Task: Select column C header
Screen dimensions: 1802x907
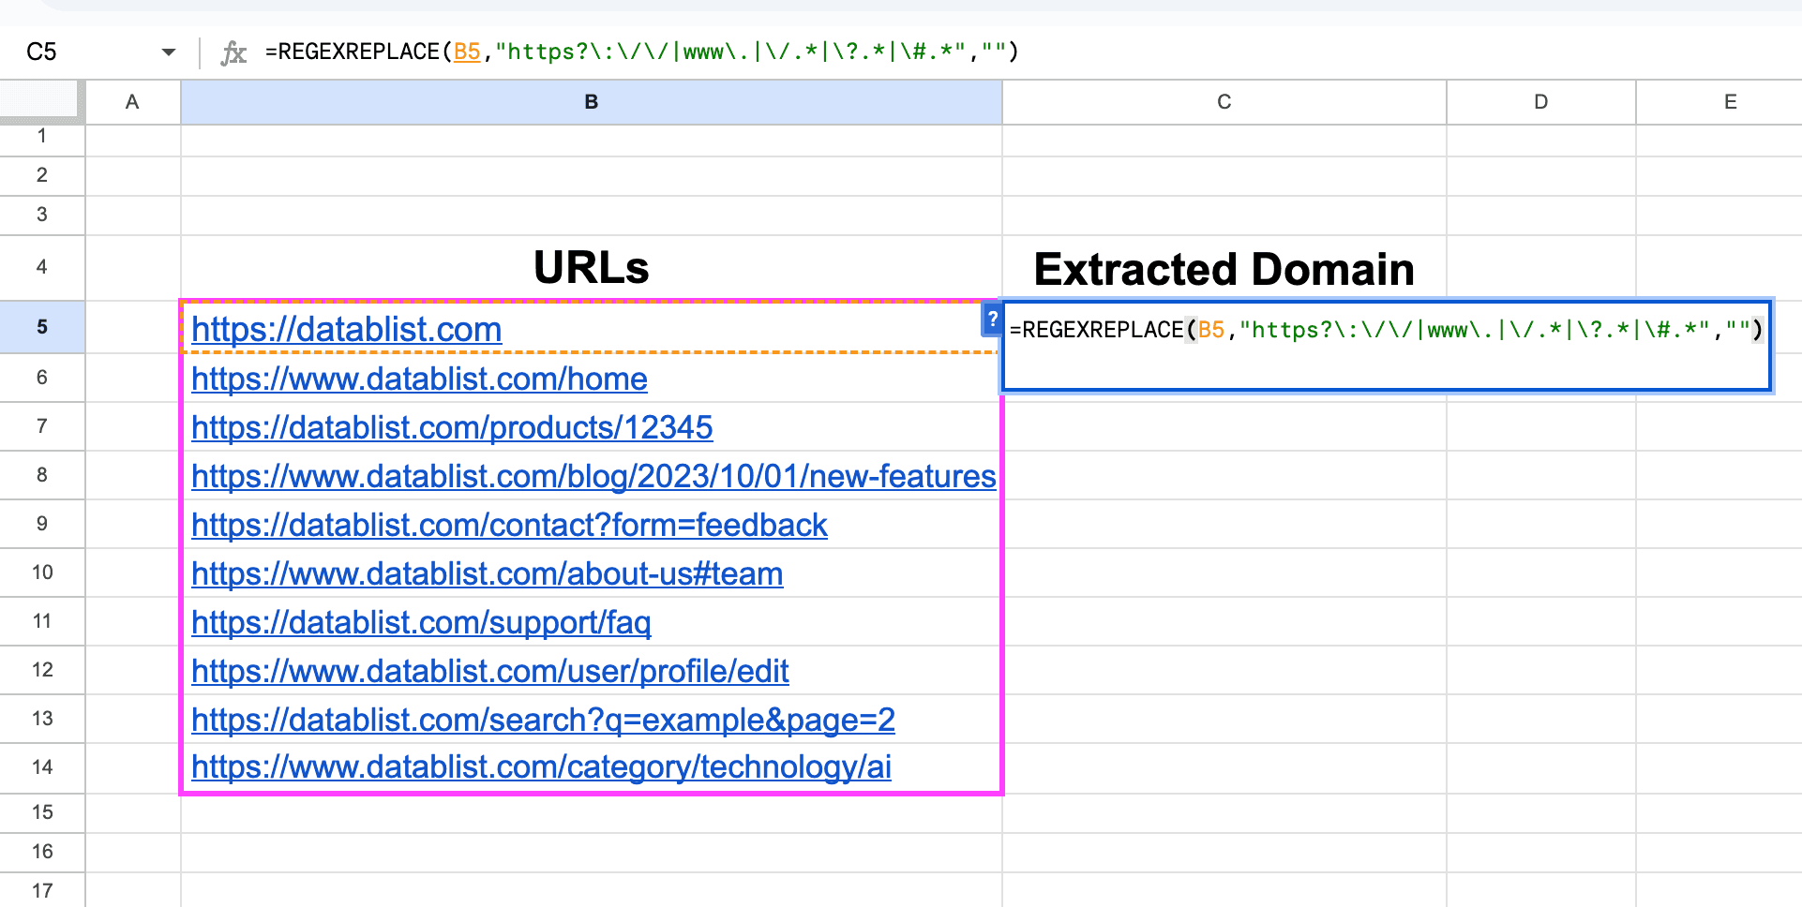Action: (1223, 101)
